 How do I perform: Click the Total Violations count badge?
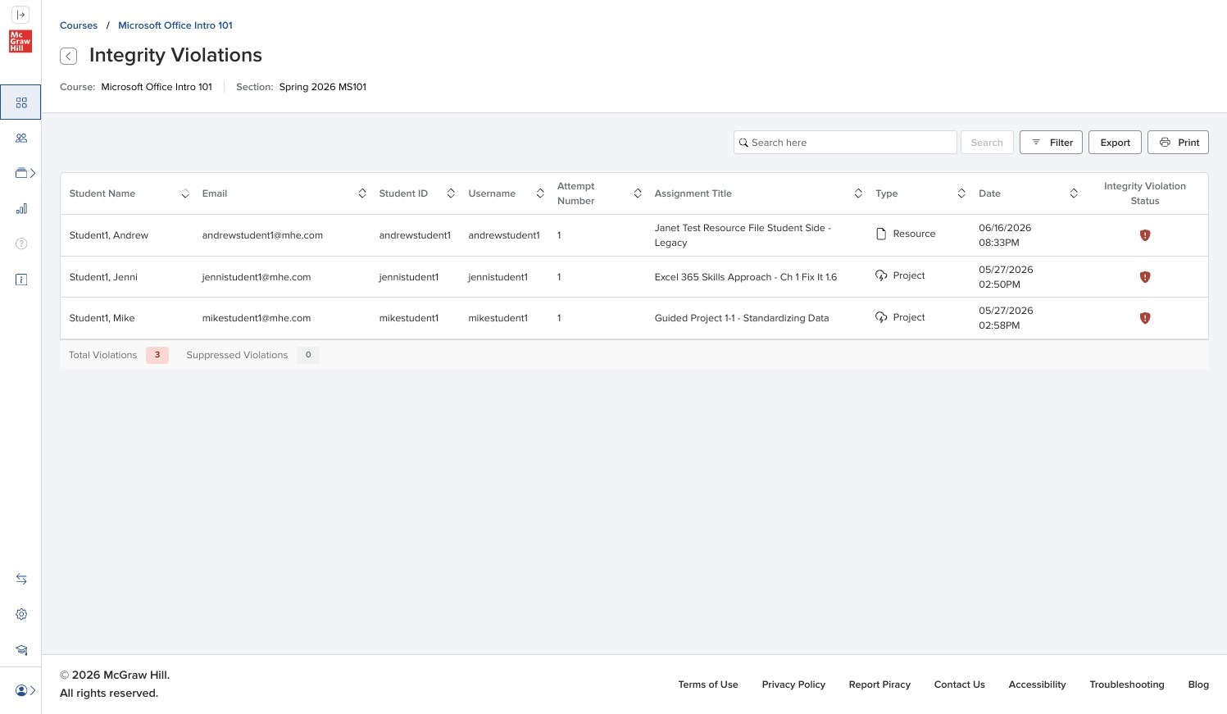(x=157, y=355)
